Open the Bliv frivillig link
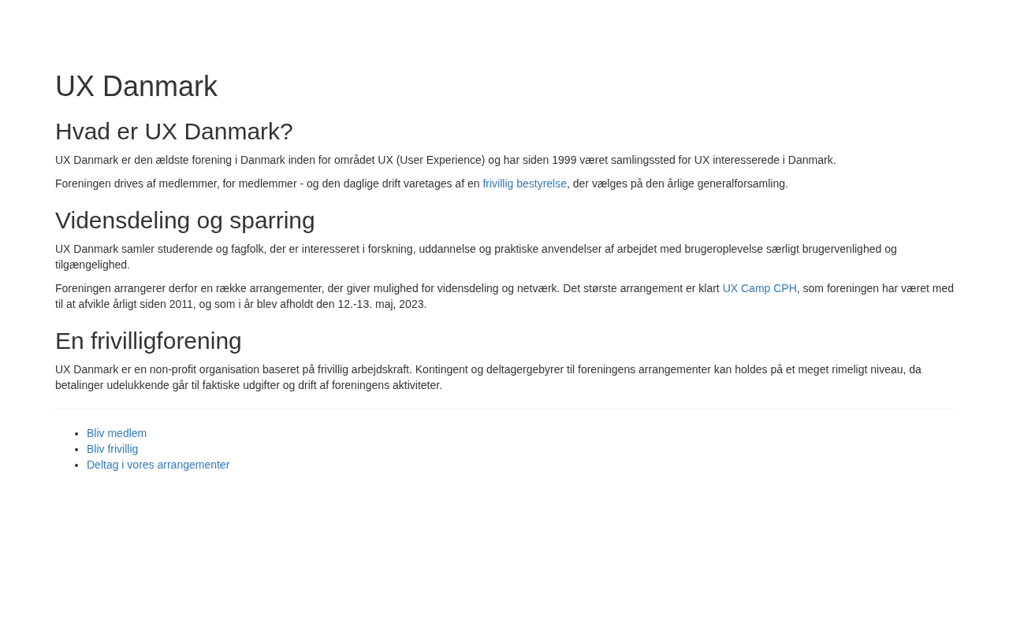This screenshot has width=1009, height=630. point(112,449)
